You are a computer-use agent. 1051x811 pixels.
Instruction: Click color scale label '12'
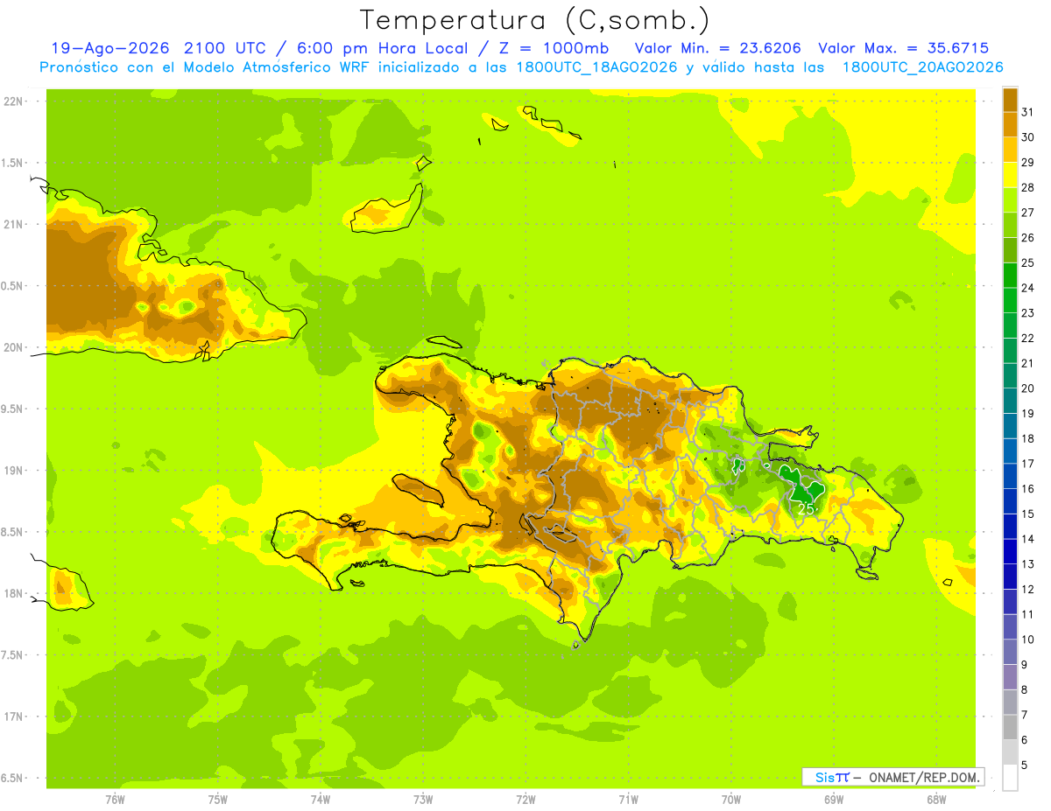(1027, 589)
